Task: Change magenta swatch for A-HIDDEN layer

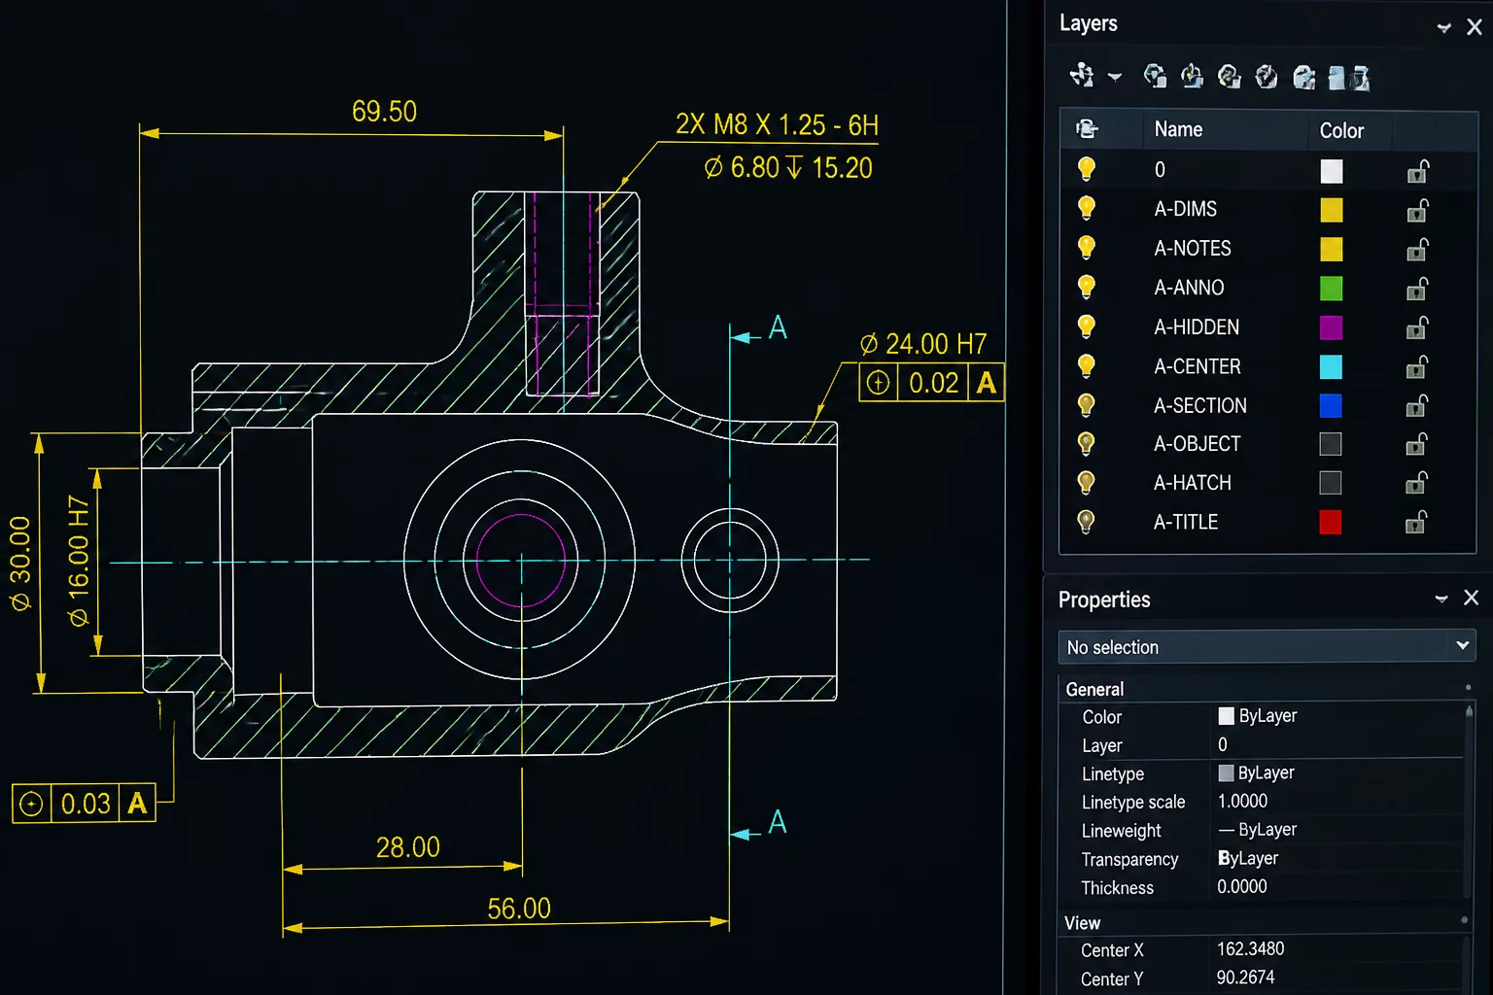Action: (x=1332, y=327)
